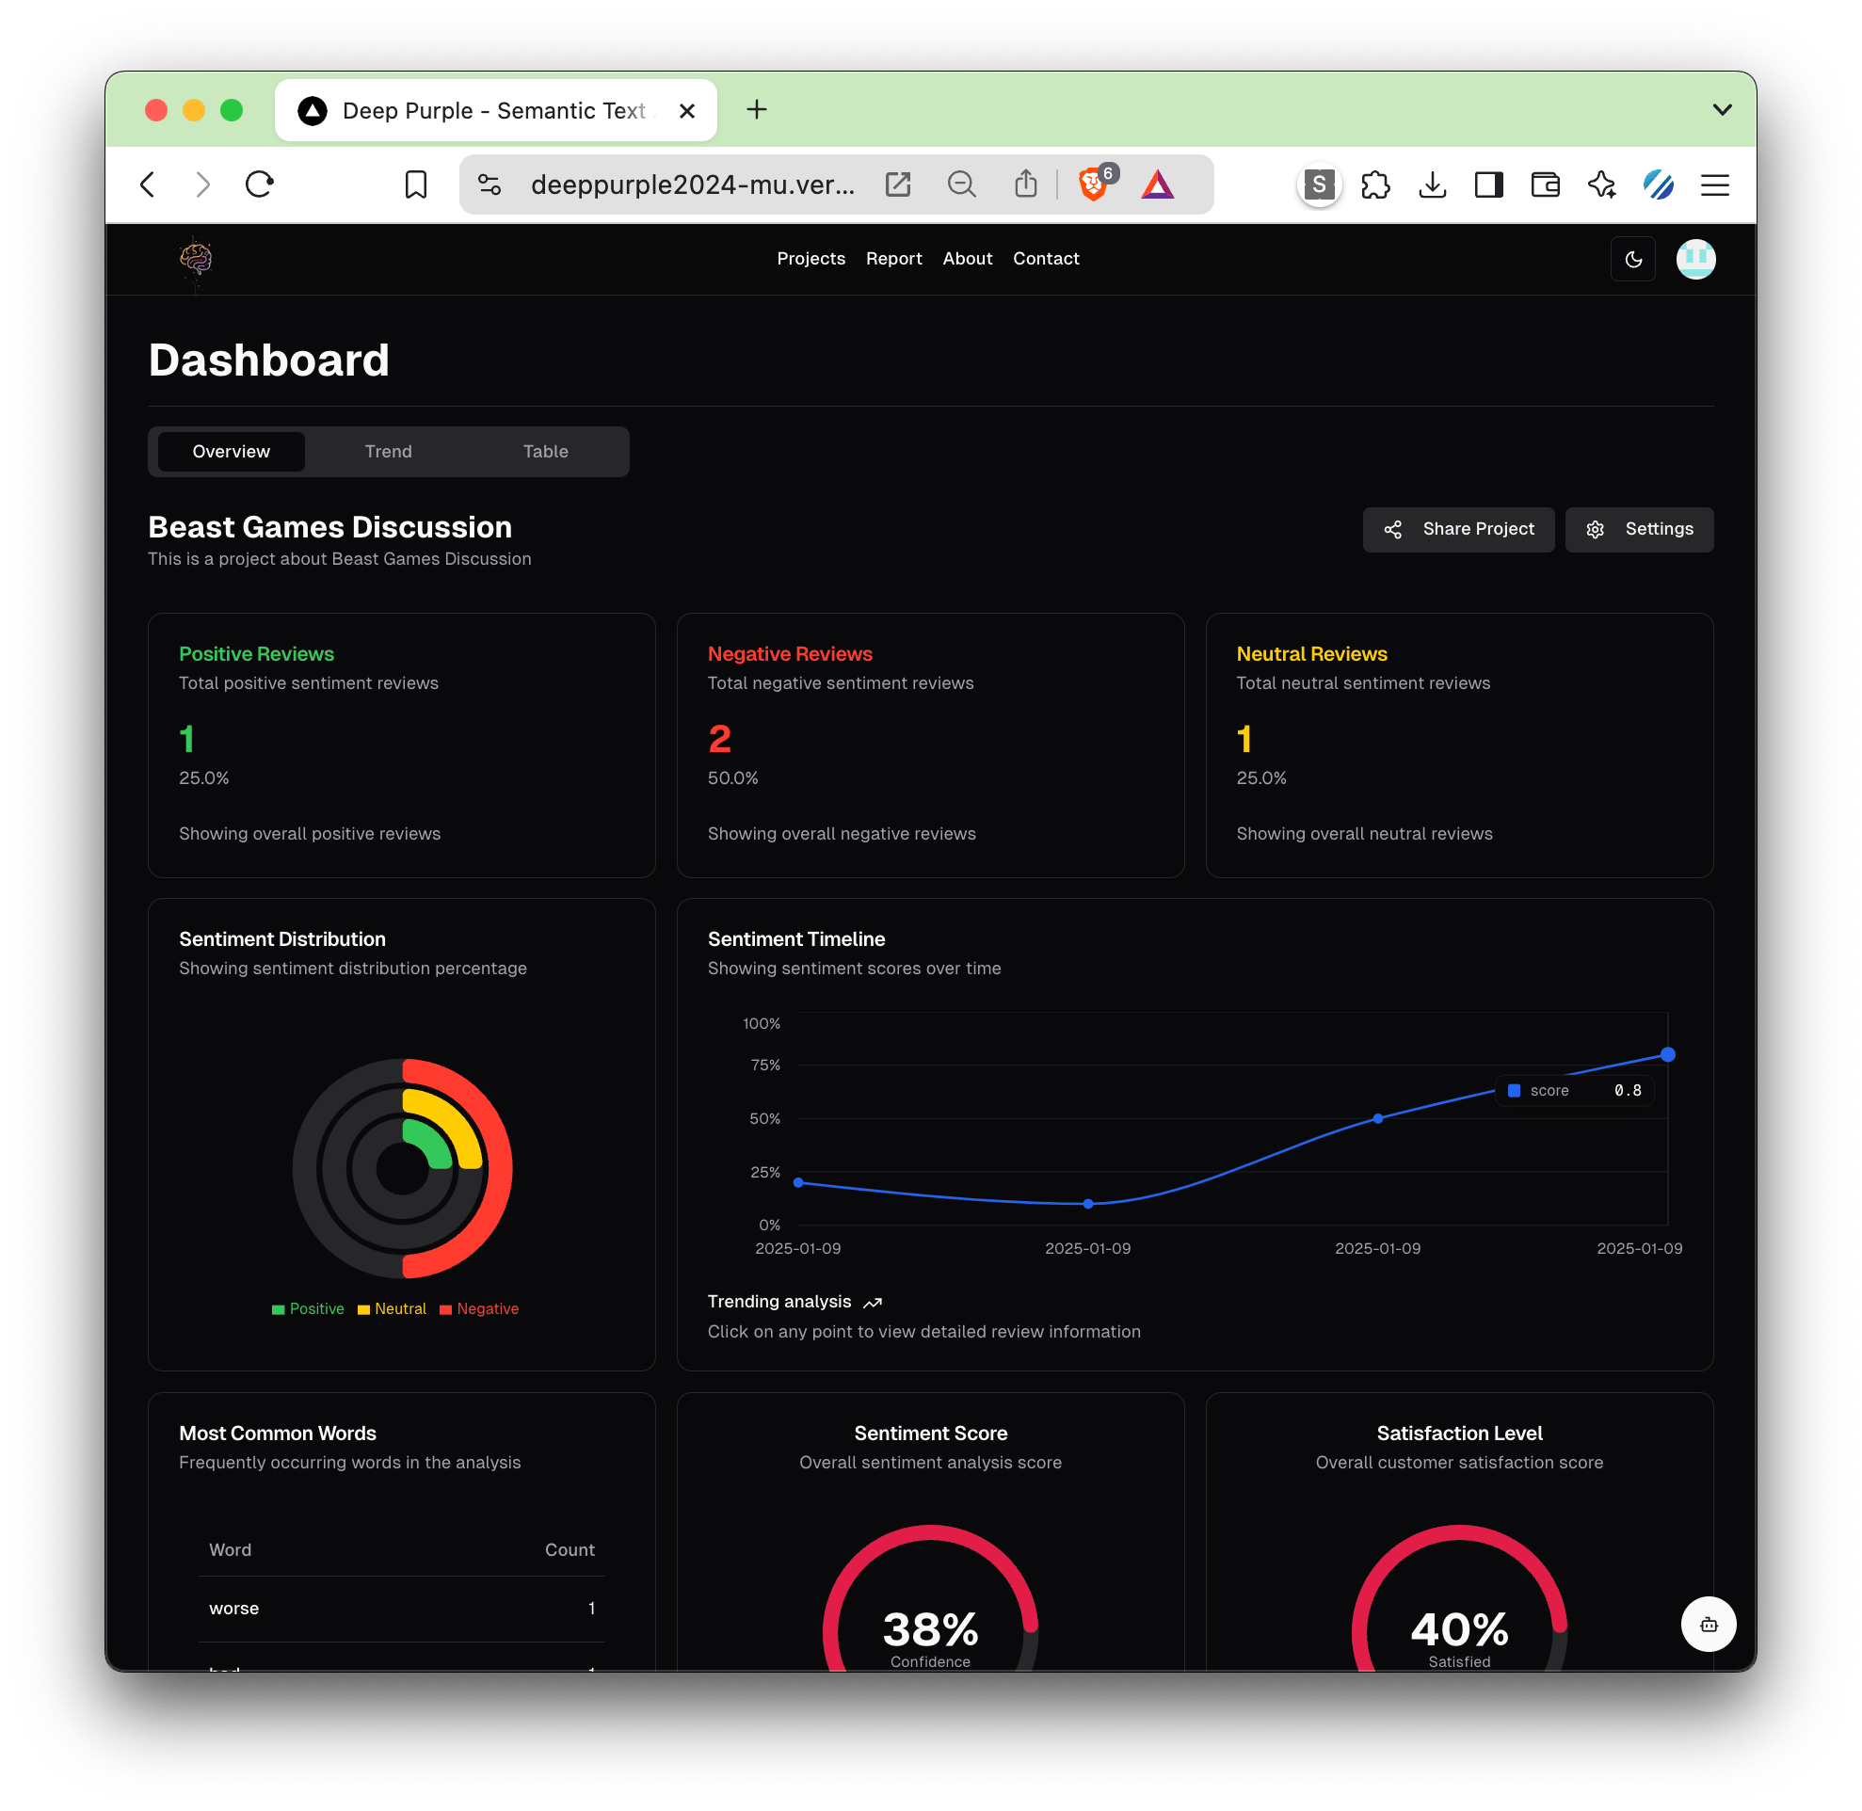Open the user avatar menu

(1695, 259)
